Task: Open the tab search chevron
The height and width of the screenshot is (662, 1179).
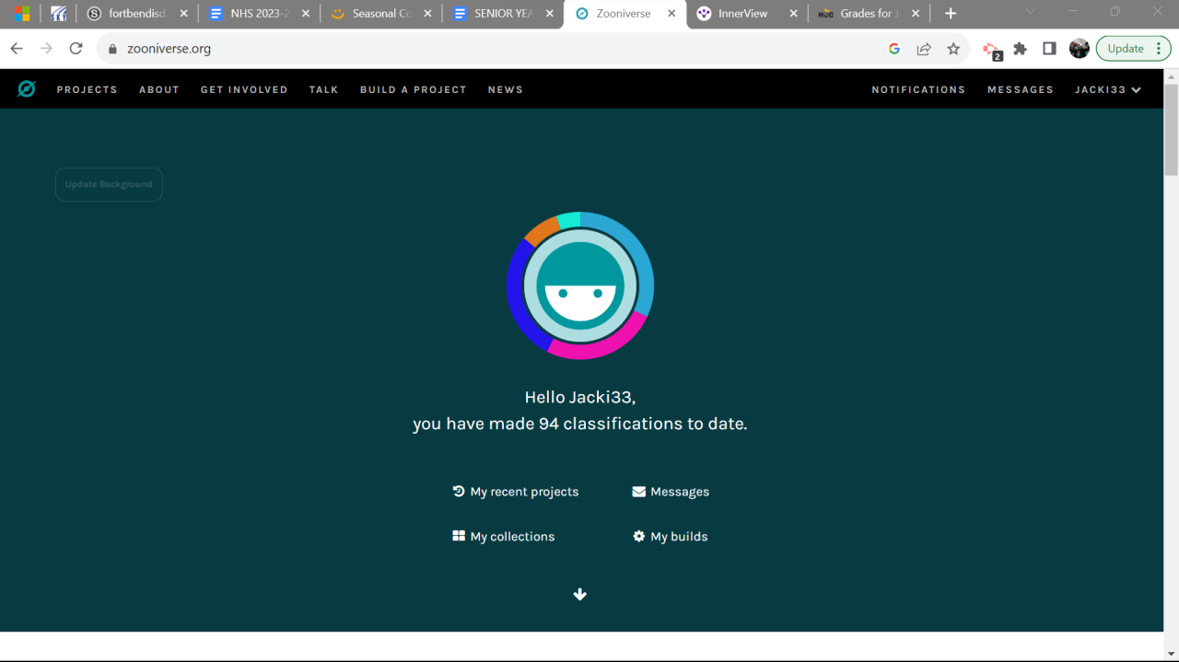Action: (1031, 12)
